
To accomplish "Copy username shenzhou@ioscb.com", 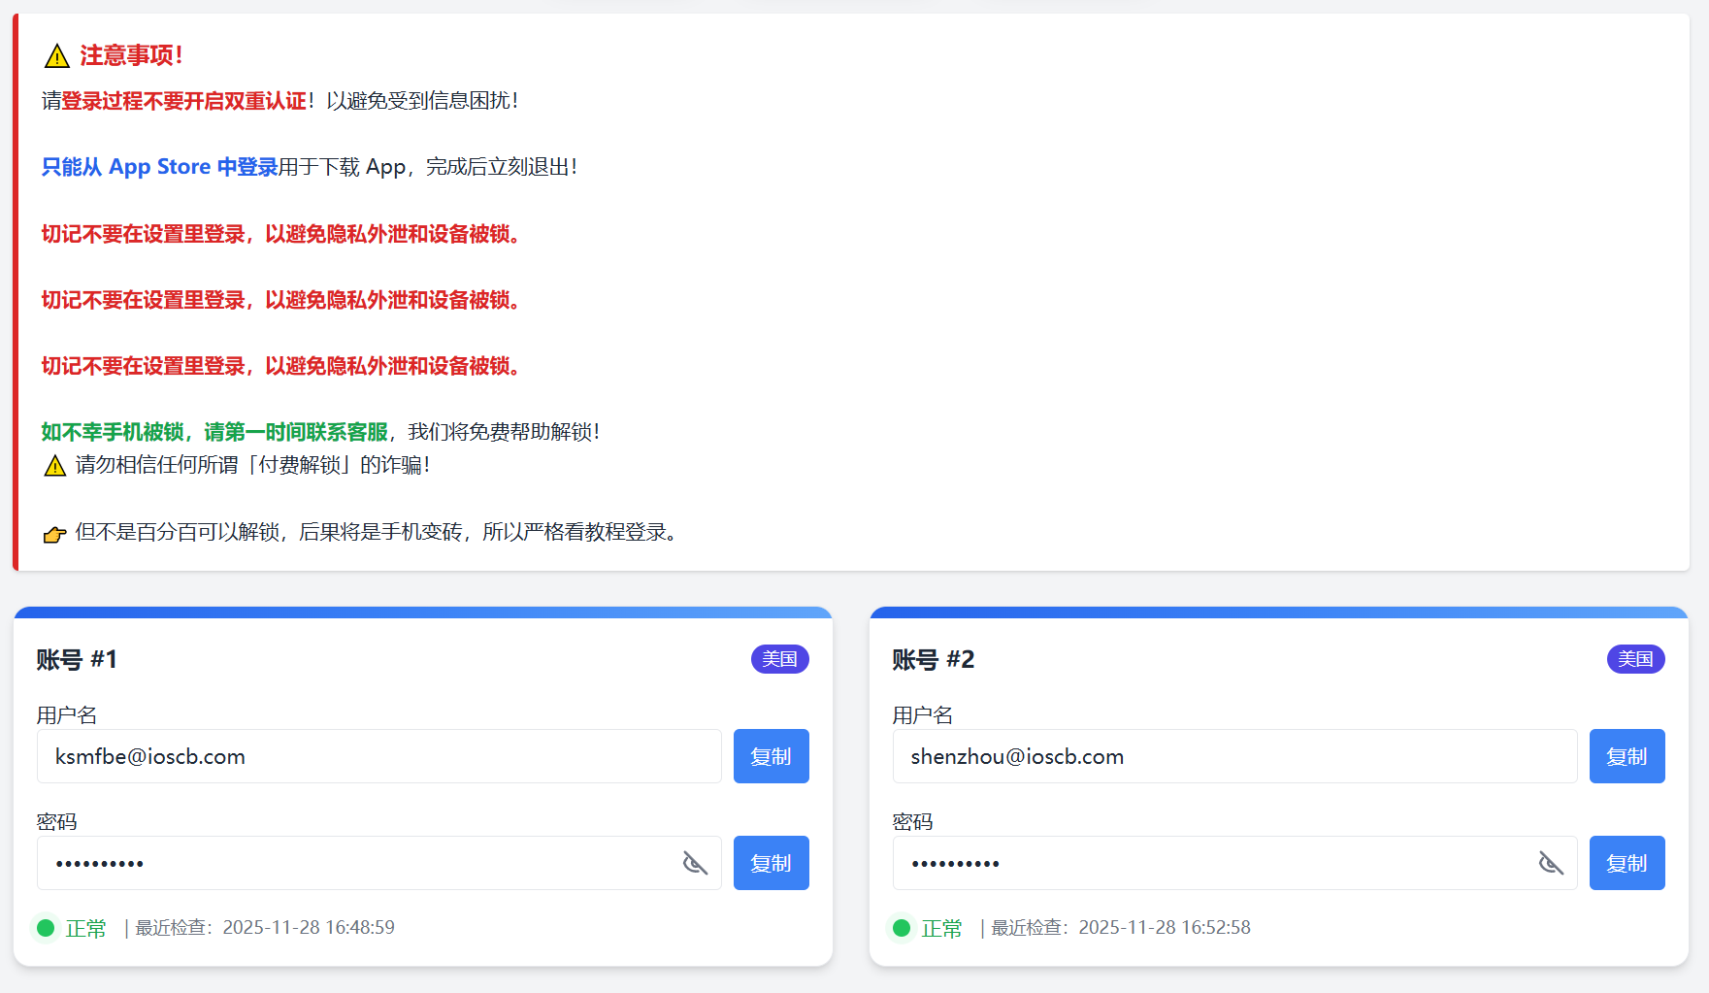I will [1627, 756].
